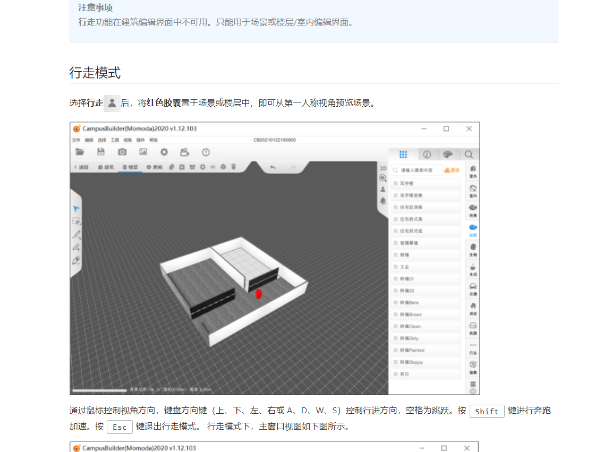Select the pencil draw tool on left panel

tap(76, 235)
